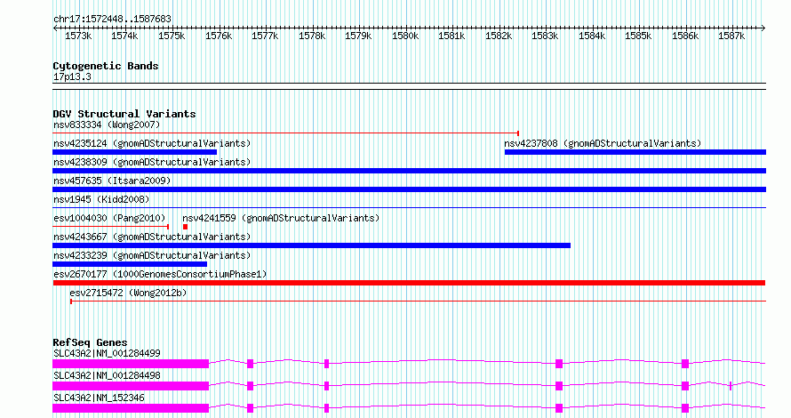Open variant nsv4241559 label
This screenshot has height=418, width=791.
(281, 218)
